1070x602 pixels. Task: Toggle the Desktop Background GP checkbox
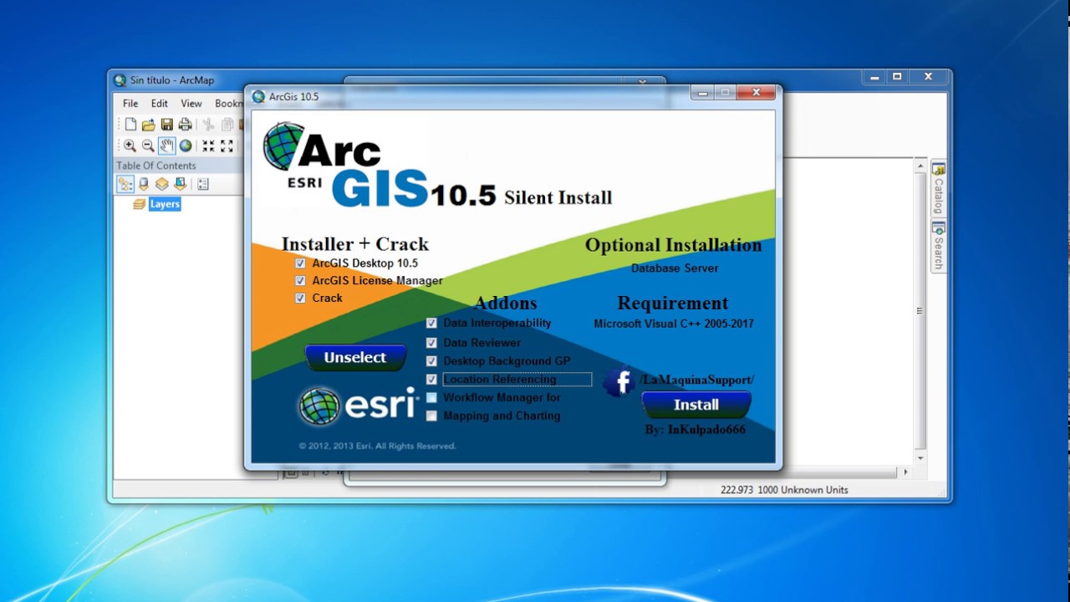click(x=431, y=361)
